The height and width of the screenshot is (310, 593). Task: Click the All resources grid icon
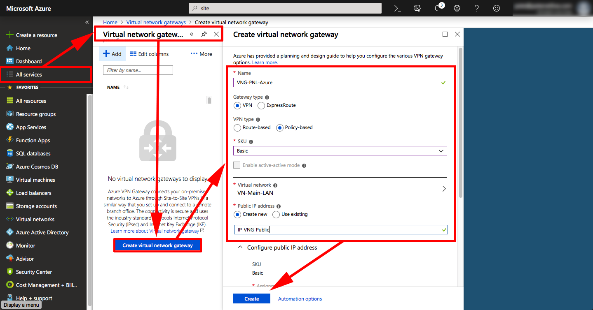(x=10, y=101)
